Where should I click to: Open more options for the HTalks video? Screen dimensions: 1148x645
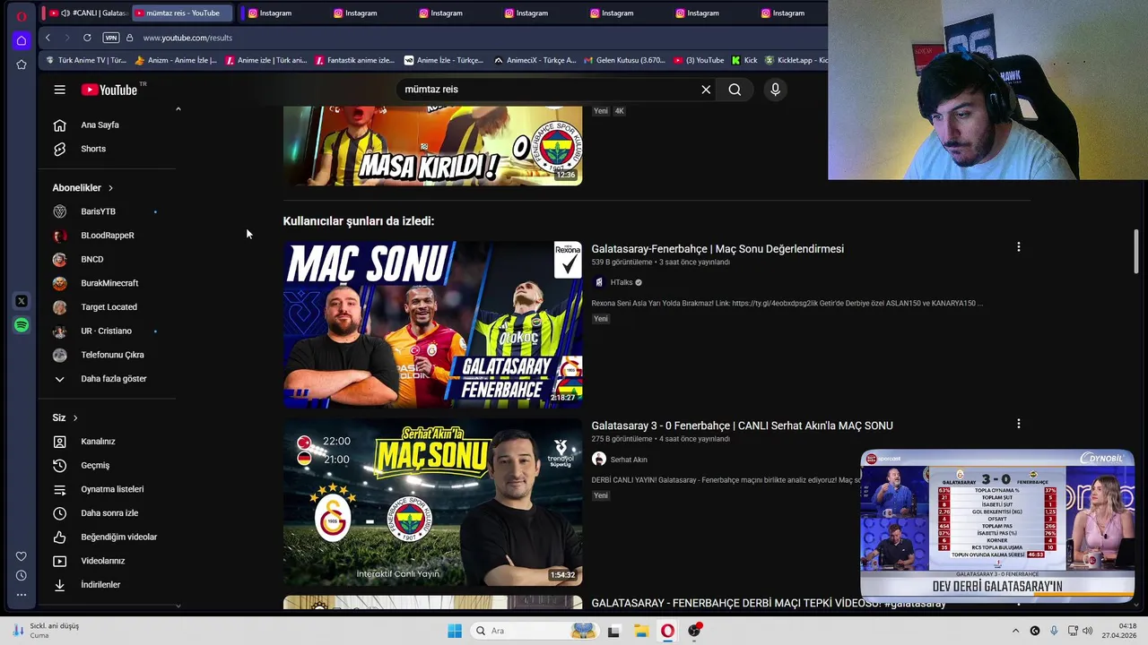(x=1018, y=246)
